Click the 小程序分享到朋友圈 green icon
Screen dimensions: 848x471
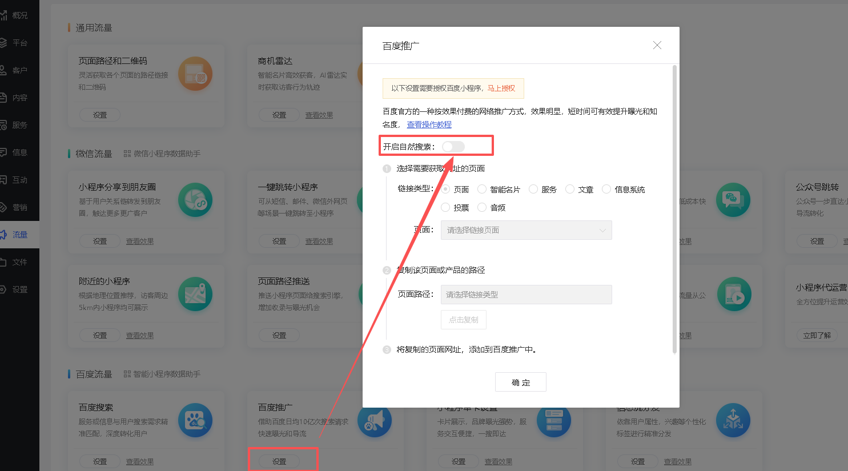pos(195,200)
